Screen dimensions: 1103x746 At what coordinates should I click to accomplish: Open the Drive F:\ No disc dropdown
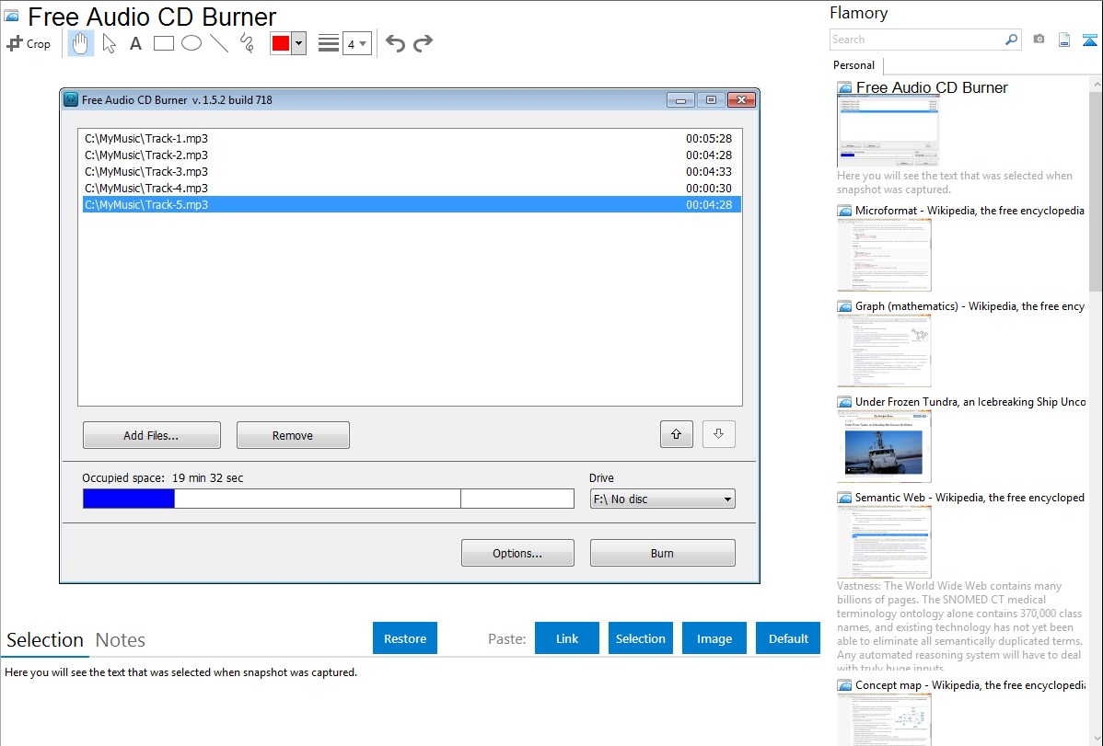coord(663,499)
